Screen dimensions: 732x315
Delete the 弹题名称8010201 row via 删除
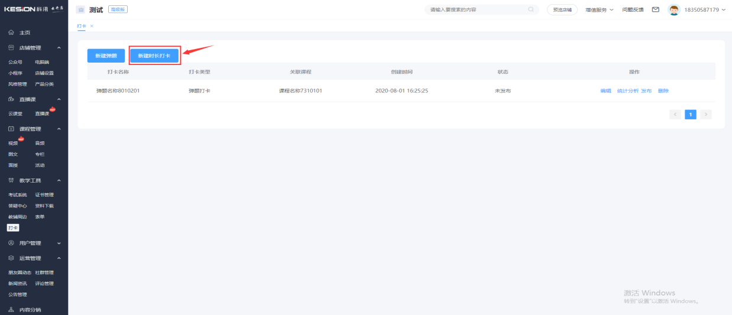click(663, 91)
